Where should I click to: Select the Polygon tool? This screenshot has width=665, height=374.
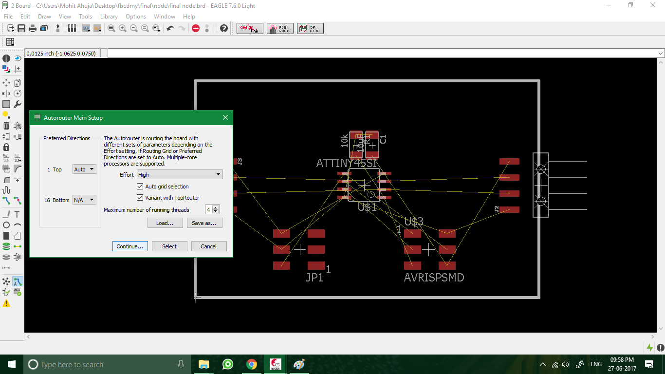[18, 236]
